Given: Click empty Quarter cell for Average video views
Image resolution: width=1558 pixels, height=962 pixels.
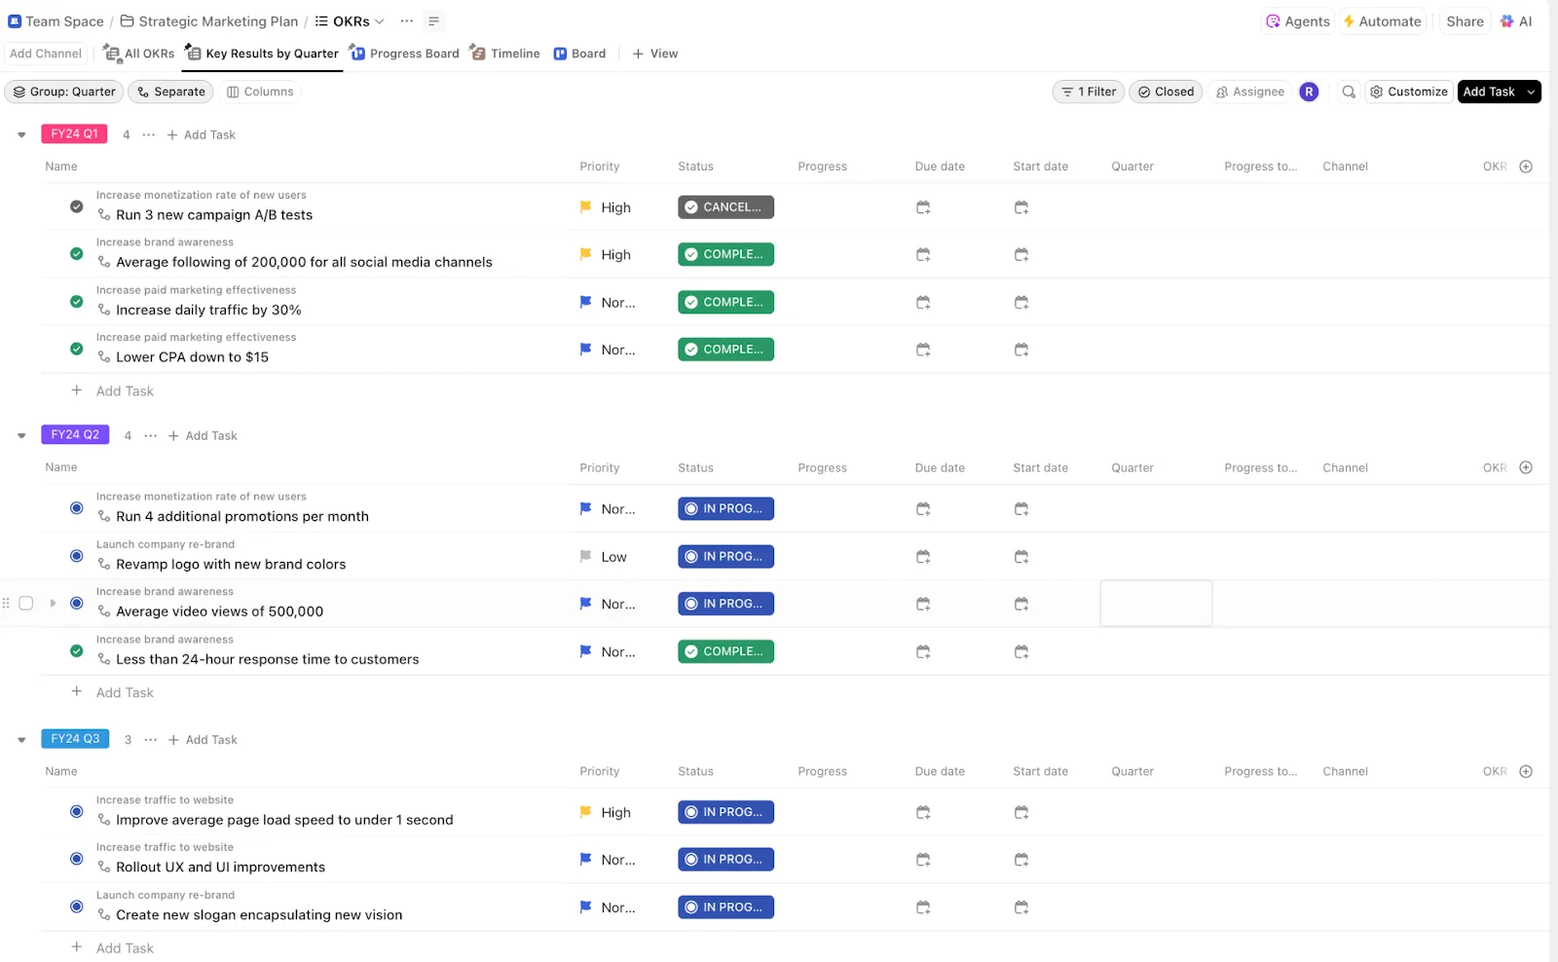Looking at the screenshot, I should pyautogui.click(x=1156, y=604).
